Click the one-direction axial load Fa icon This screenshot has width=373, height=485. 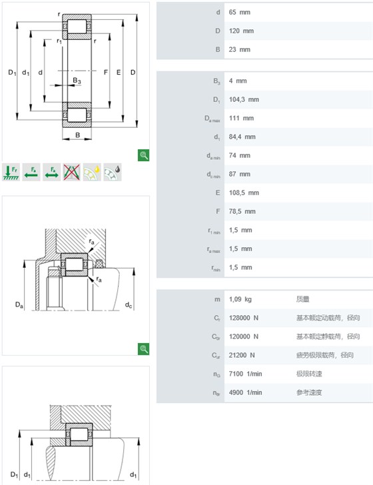(x=31, y=173)
